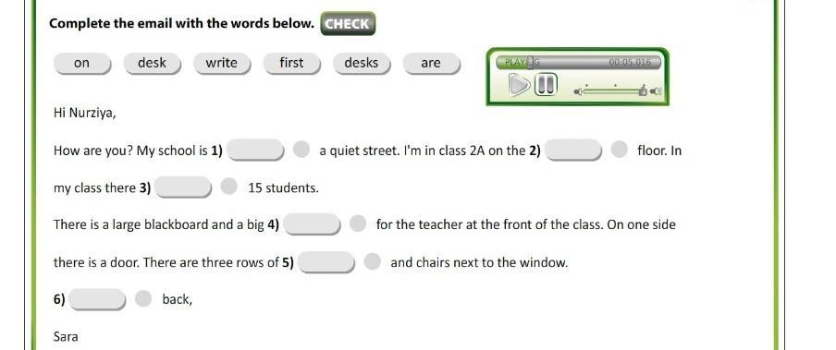This screenshot has height=350, width=836.
Task: Pick the 'are' word chip
Action: point(431,64)
